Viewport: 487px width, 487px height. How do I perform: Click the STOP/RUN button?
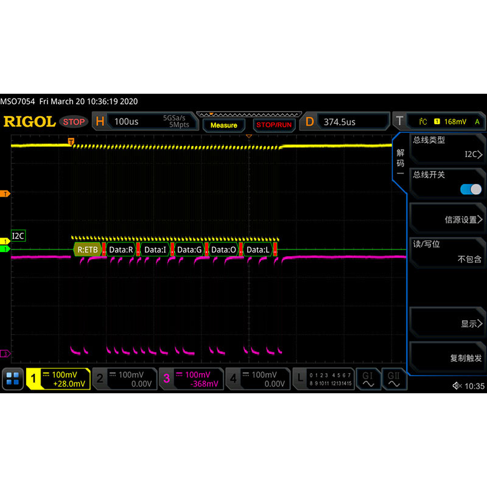274,125
